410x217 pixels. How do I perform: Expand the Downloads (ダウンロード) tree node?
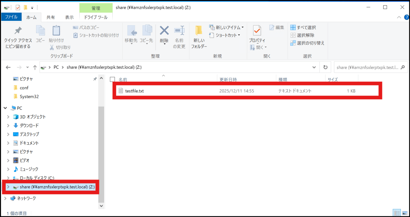(x=8, y=125)
